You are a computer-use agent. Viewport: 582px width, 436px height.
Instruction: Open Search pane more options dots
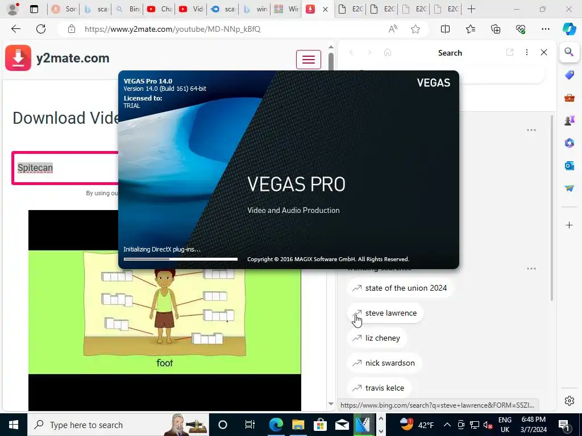(527, 52)
